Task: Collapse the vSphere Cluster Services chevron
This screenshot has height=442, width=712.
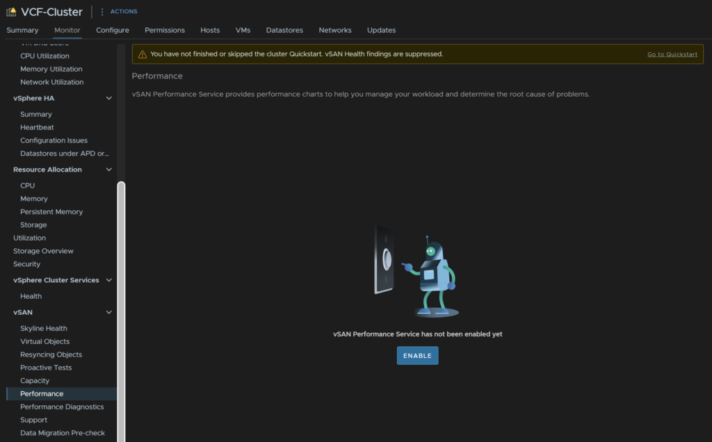Action: pyautogui.click(x=109, y=280)
